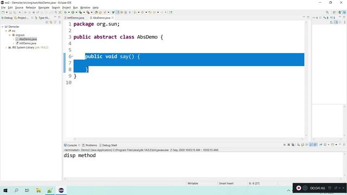Open the Project menu
347x195 pixels.
click(x=66, y=8)
